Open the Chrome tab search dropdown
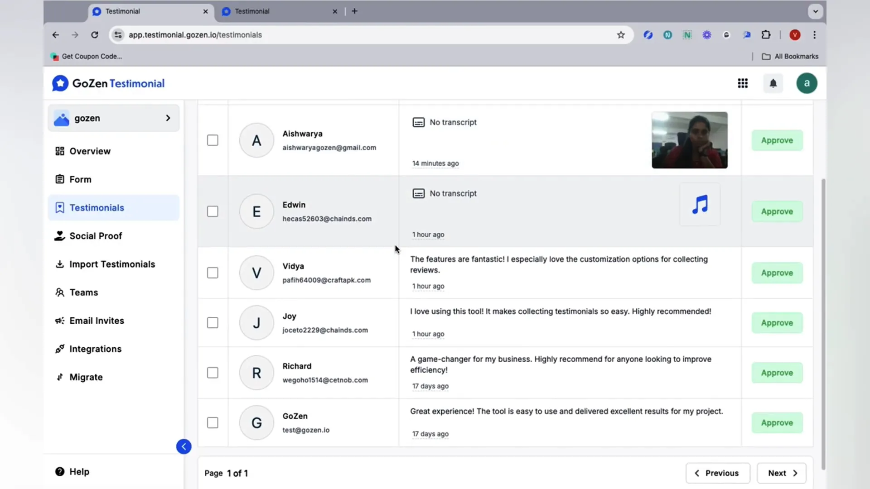870x489 pixels. [815, 11]
